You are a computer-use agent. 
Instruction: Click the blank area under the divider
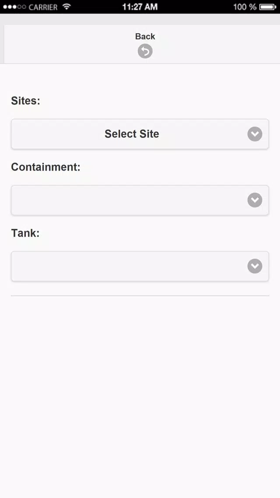pos(140,397)
